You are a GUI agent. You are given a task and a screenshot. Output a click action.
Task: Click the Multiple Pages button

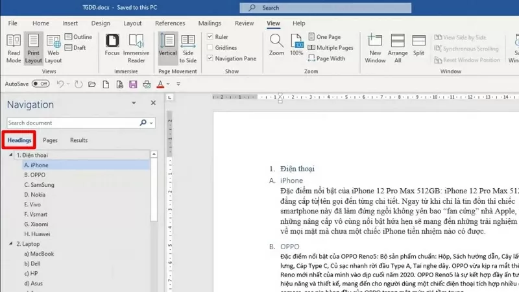pyautogui.click(x=331, y=48)
